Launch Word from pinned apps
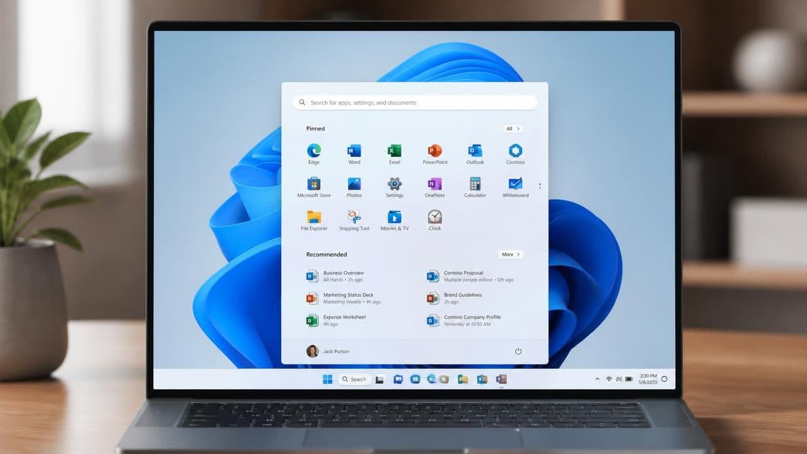 (354, 154)
